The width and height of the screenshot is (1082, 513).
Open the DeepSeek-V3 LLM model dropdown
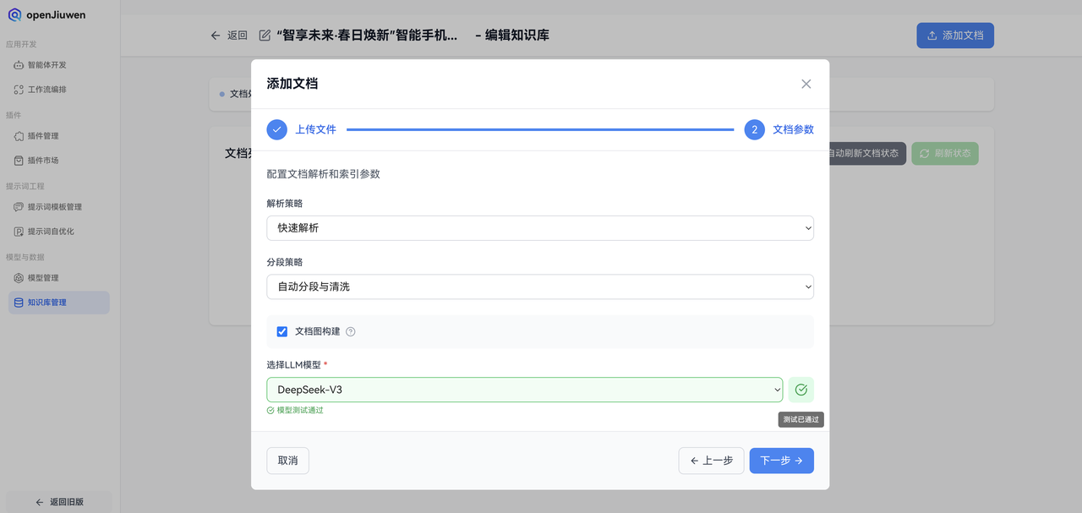click(524, 389)
